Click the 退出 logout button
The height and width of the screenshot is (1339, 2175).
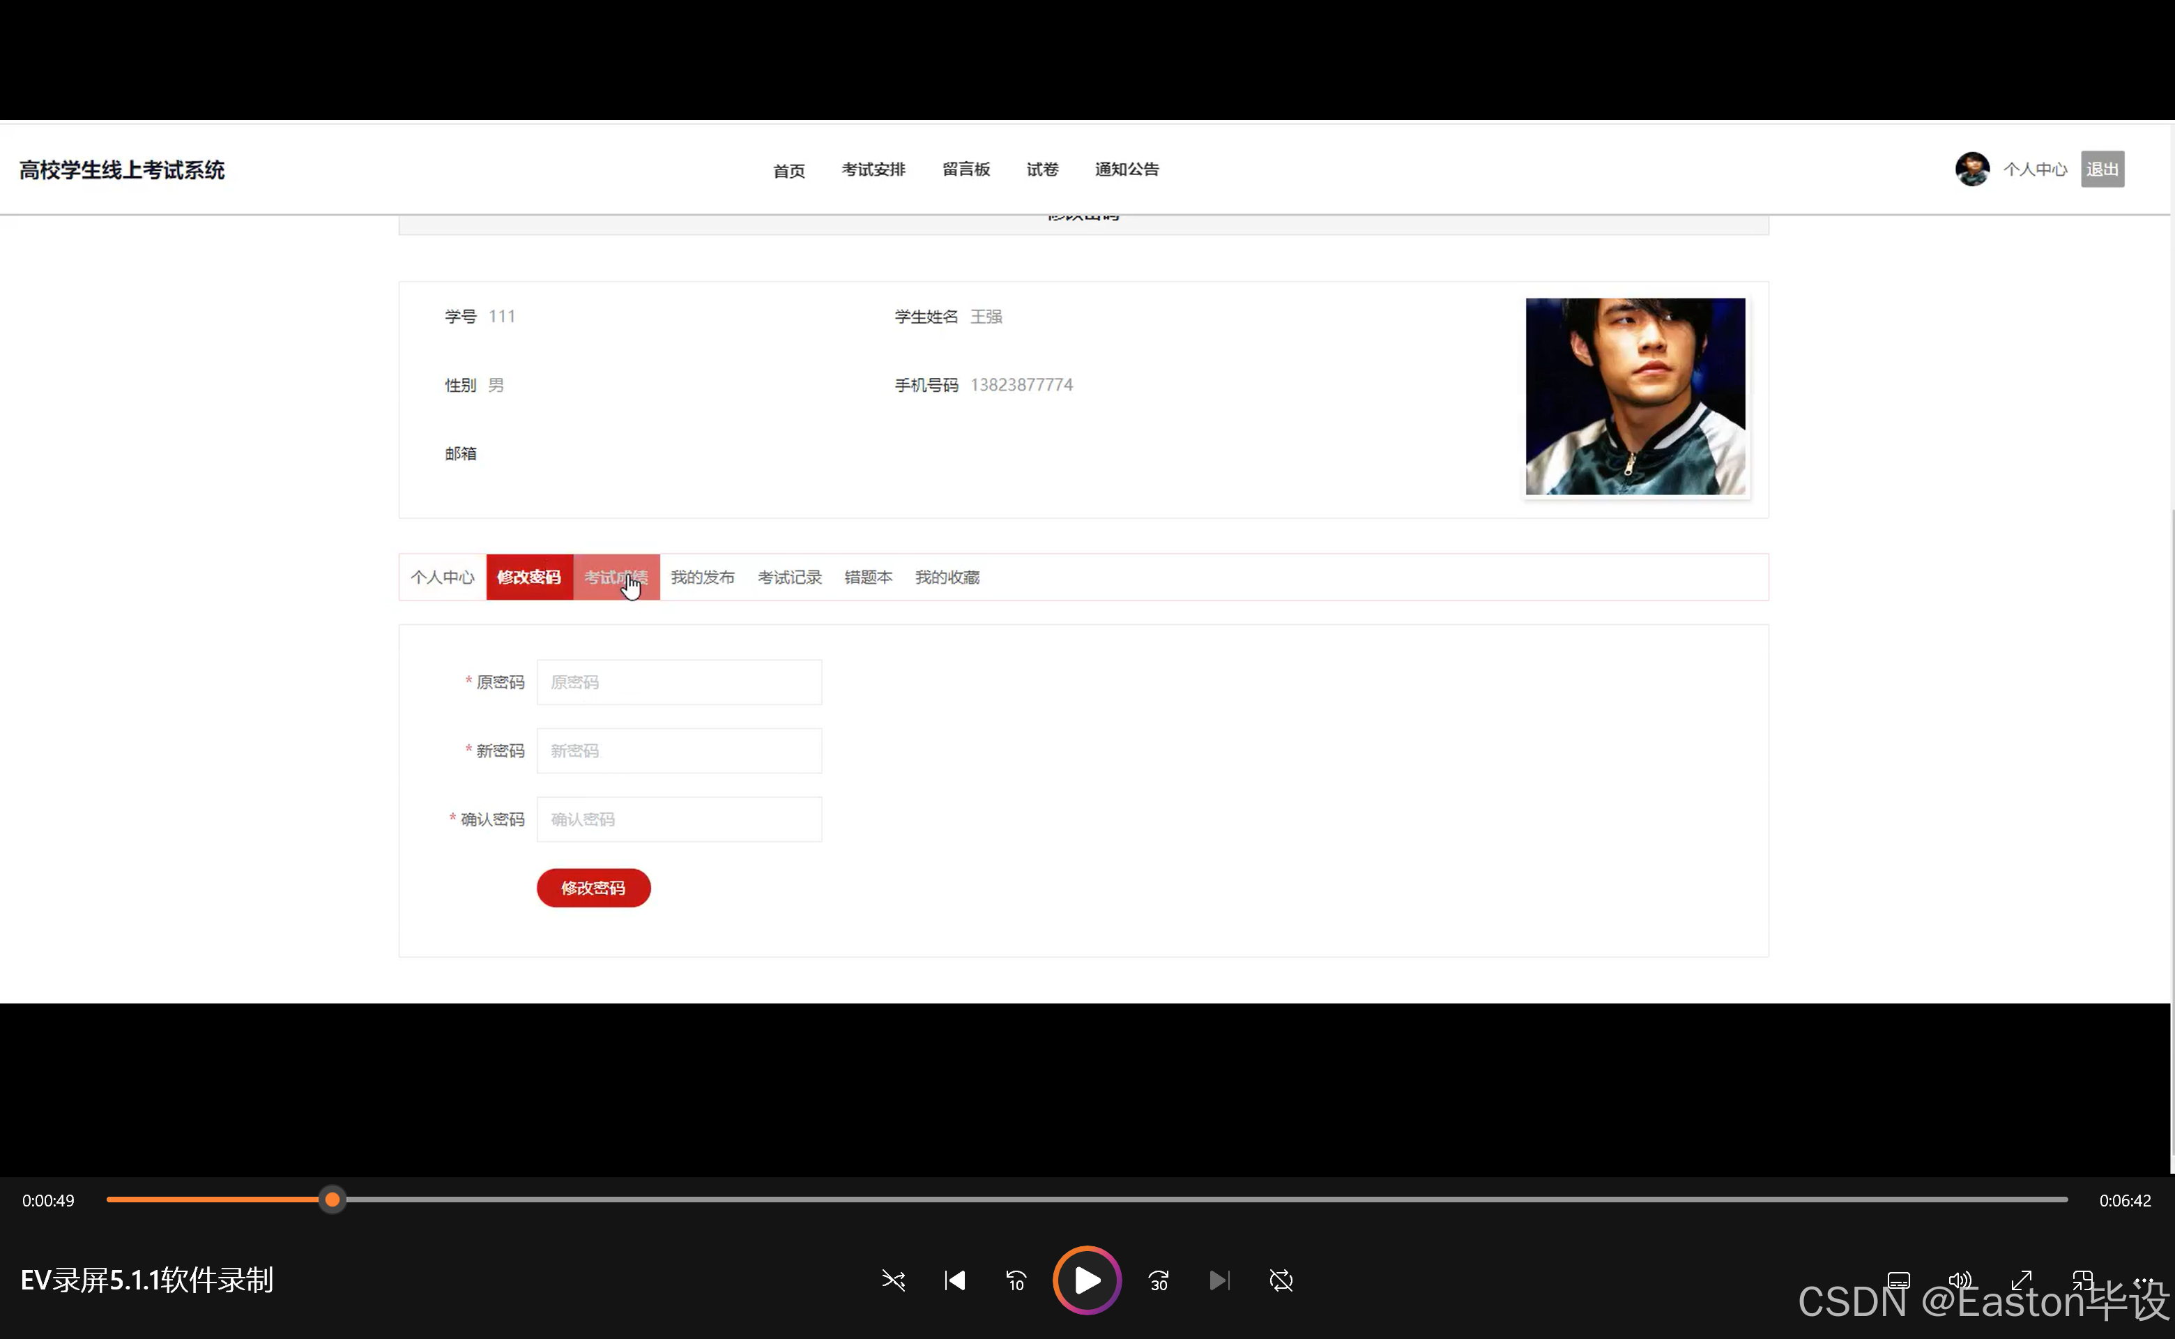[x=2102, y=169]
